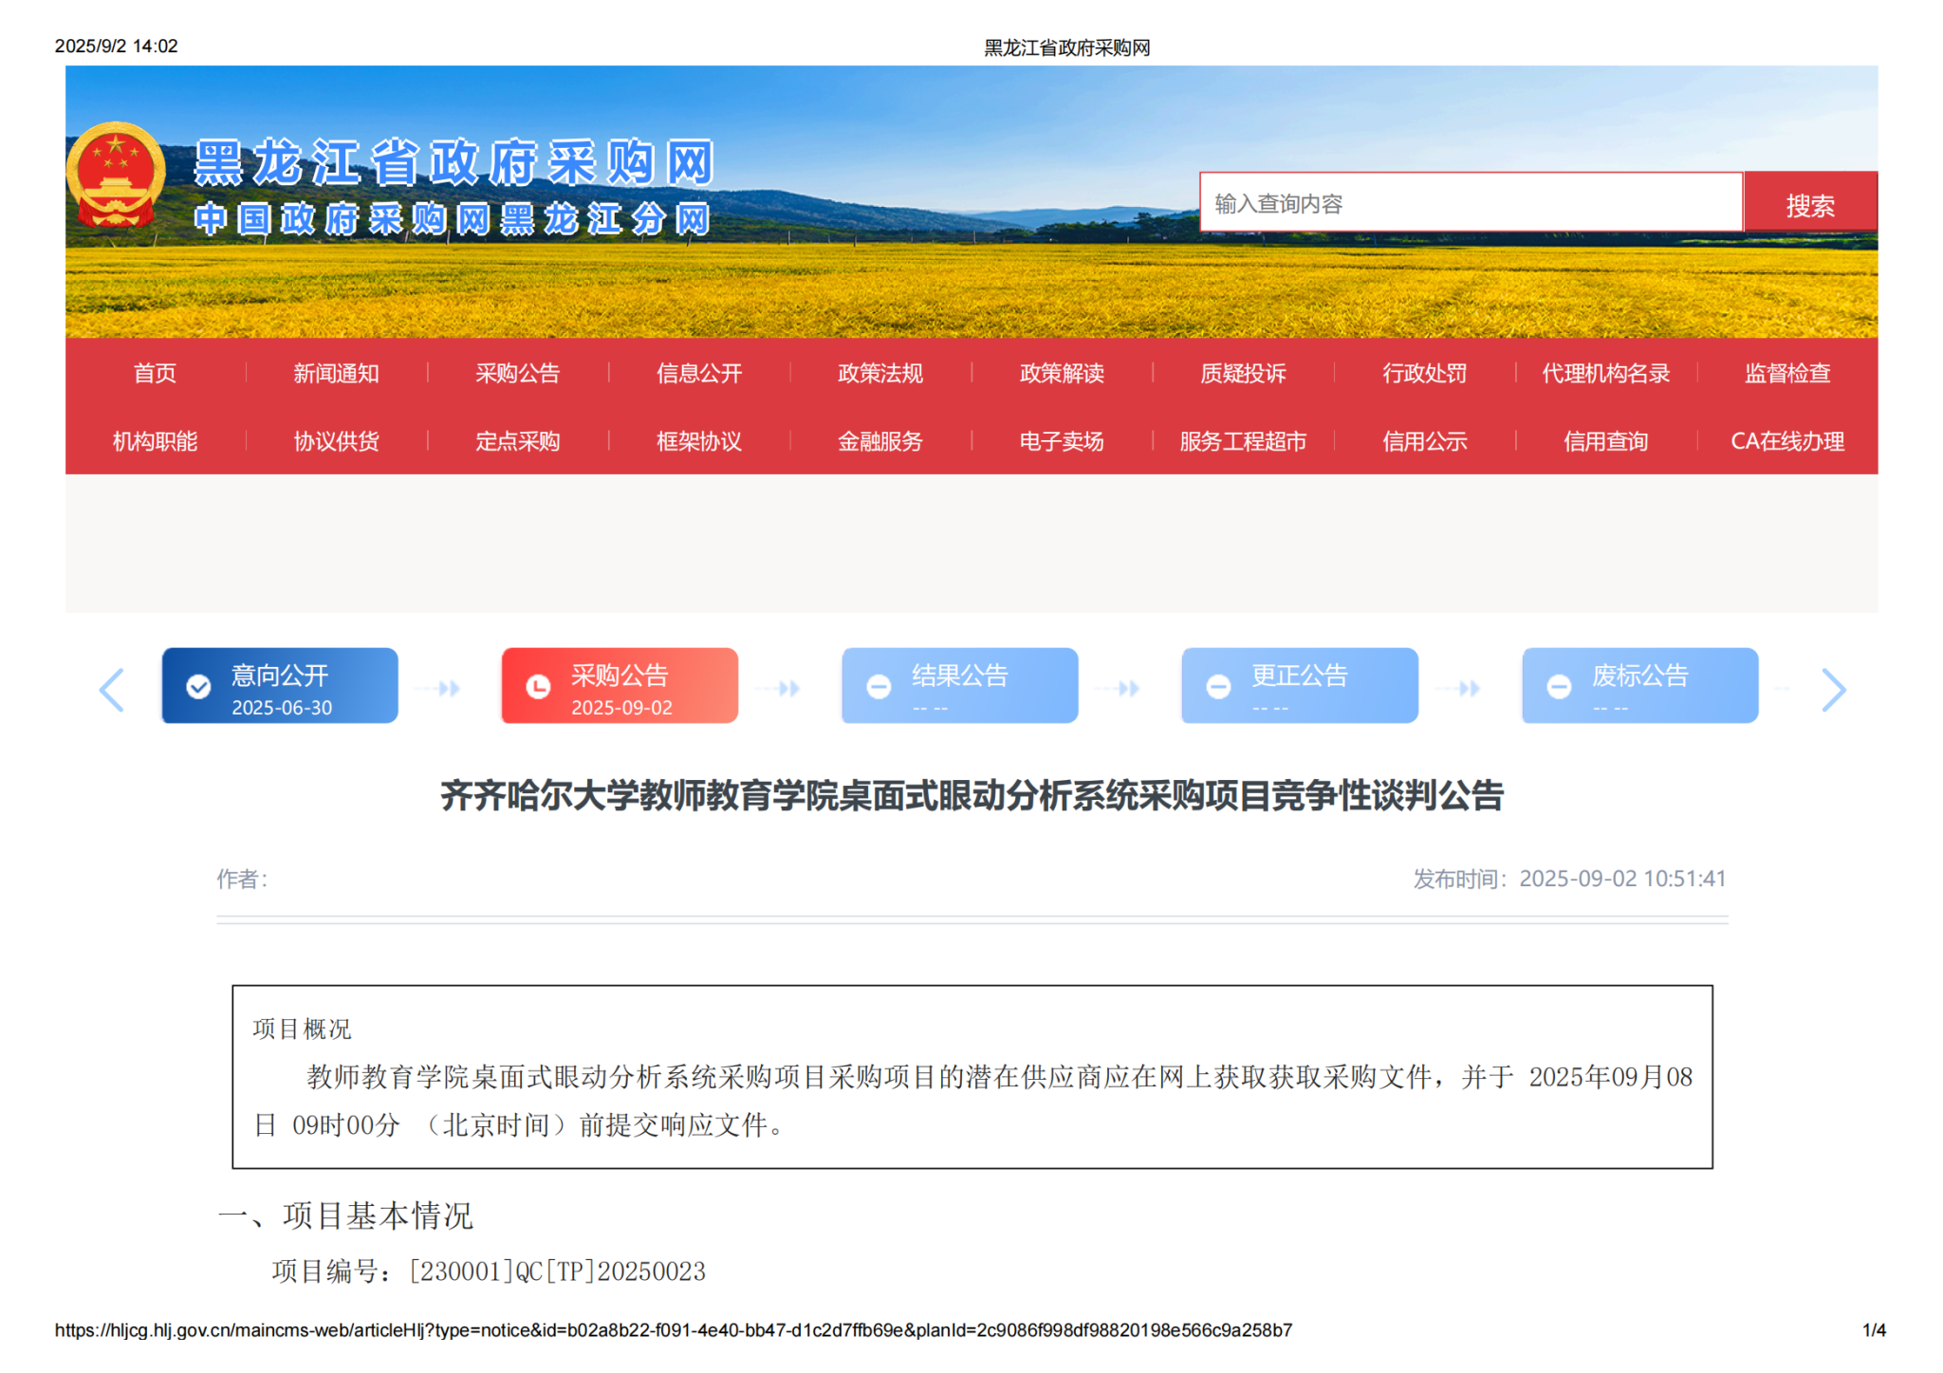Screen dimensions: 1943x1373
Task: Open 电子卖场 menu entry
Action: point(1061,441)
